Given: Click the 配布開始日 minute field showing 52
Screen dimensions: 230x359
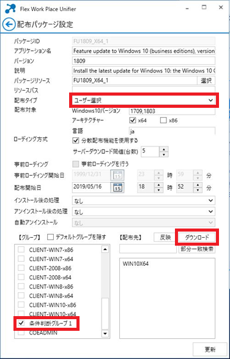Looking at the screenshot, I should point(185,187).
